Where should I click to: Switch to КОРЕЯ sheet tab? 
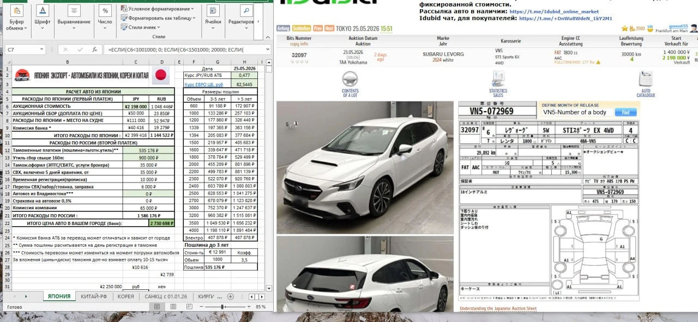(125, 296)
